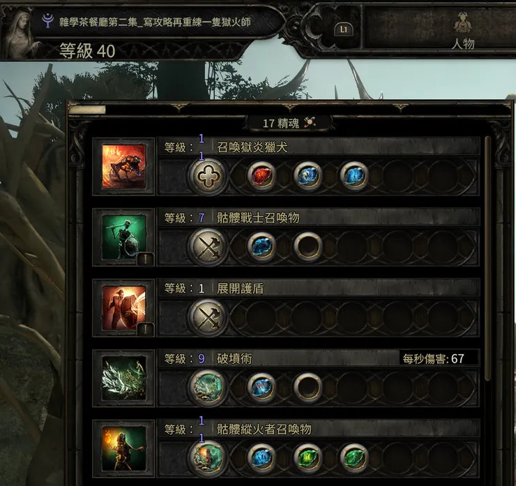Image resolution: width=516 pixels, height=486 pixels.
Task: Select the 展開護盾 shield skill icon
Action: pos(123,308)
